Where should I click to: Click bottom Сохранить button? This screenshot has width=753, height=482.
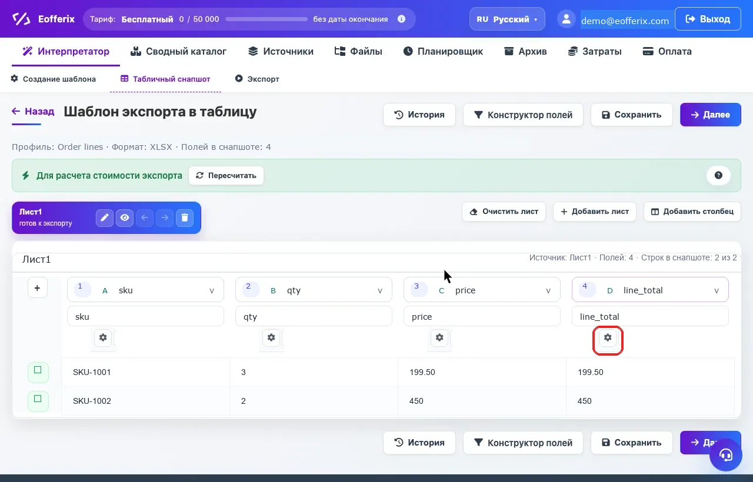632,443
